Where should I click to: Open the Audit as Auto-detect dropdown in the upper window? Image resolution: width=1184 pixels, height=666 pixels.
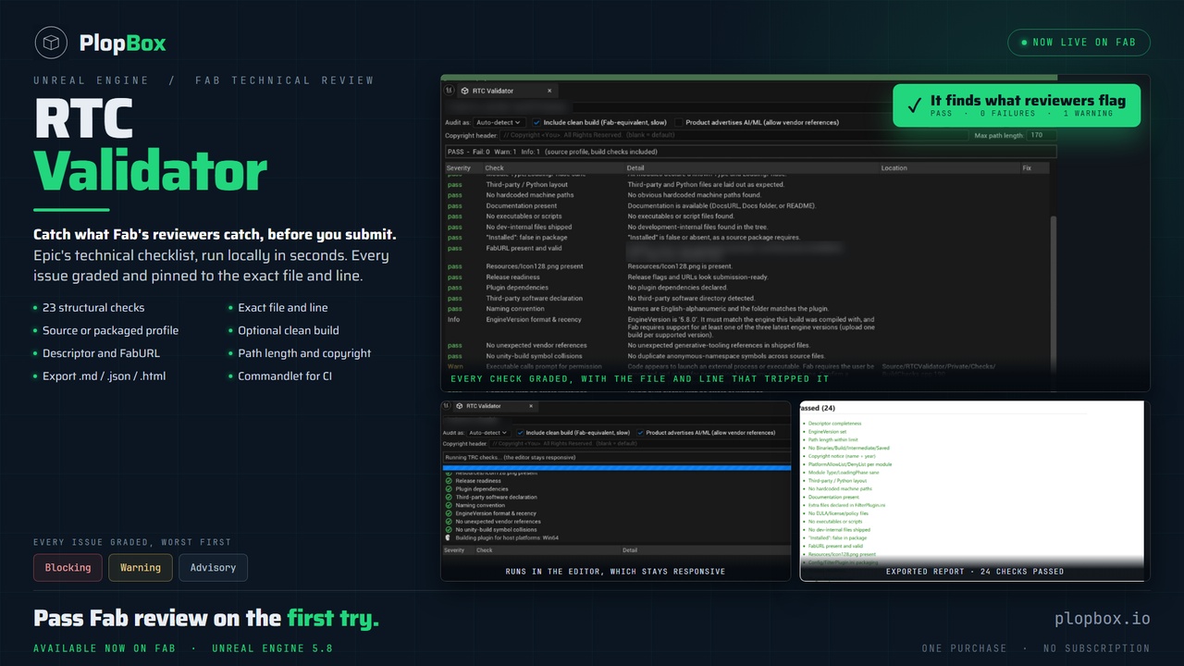pos(499,122)
